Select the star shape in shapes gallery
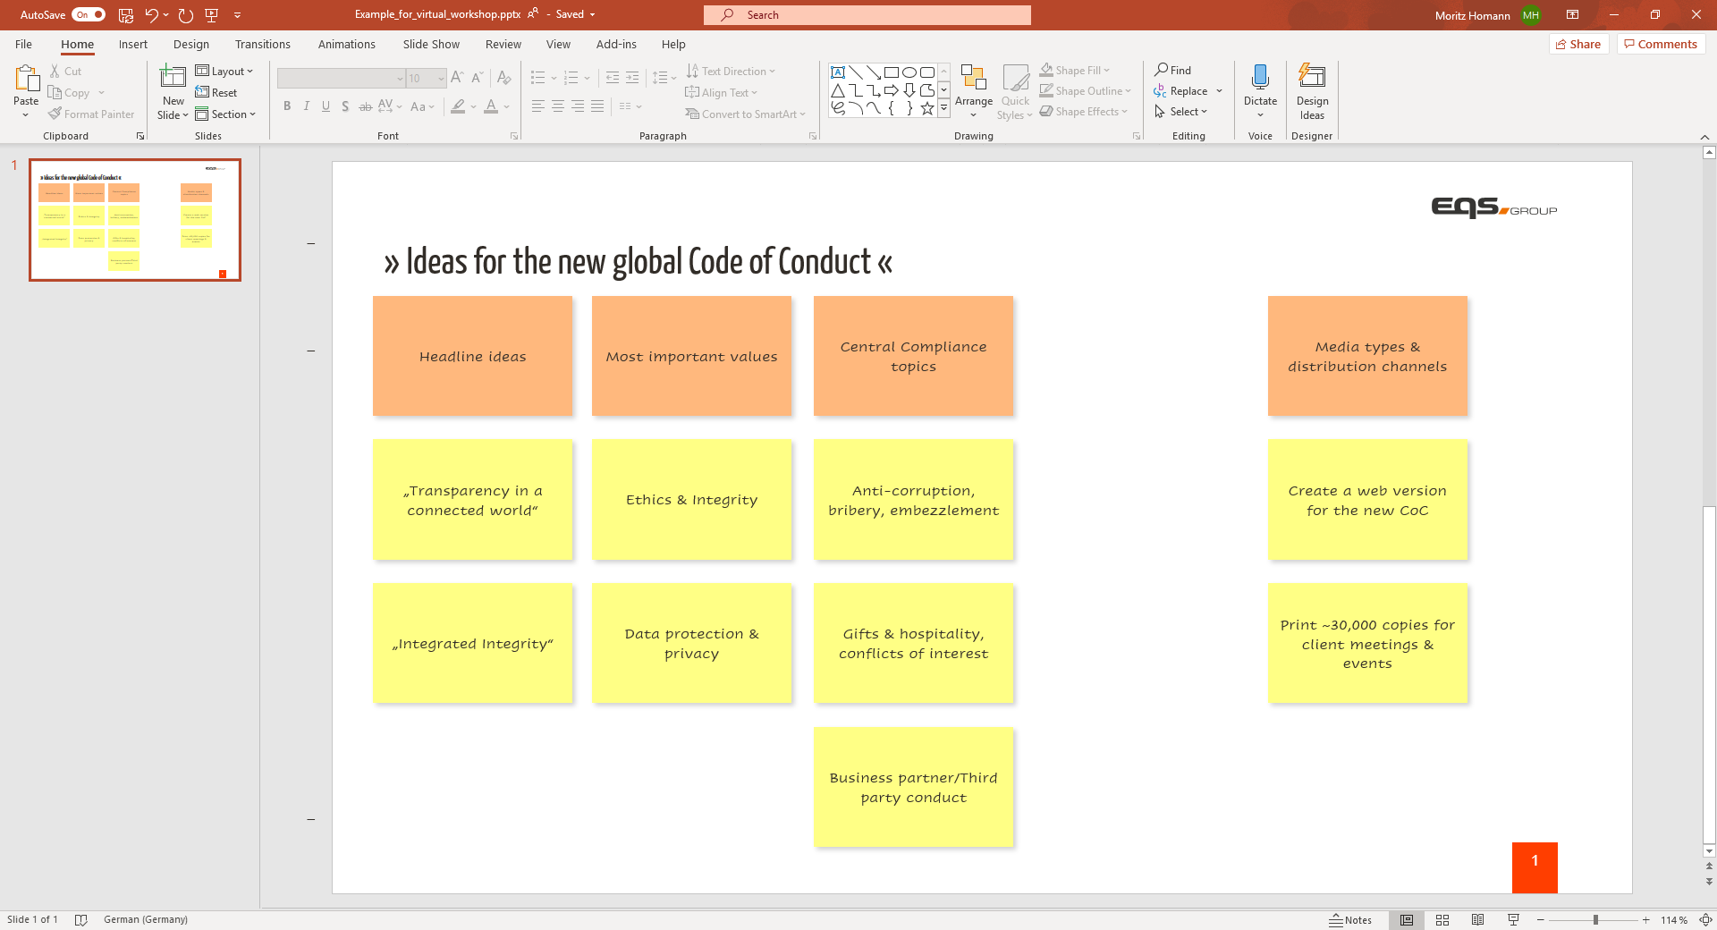Image resolution: width=1717 pixels, height=930 pixels. point(927,108)
